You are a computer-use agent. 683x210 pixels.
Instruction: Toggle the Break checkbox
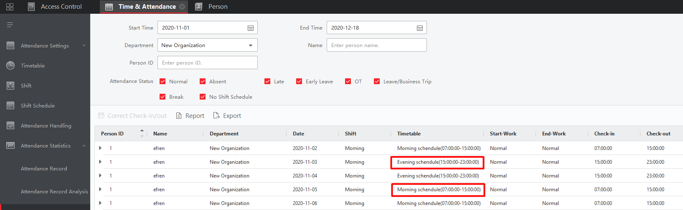(162, 97)
